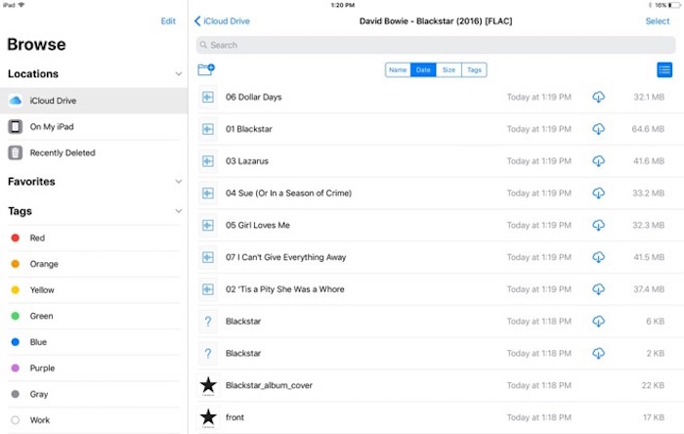Open file '04 Sue (Or In a Season of Crime)'
The height and width of the screenshot is (434, 684).
(288, 194)
